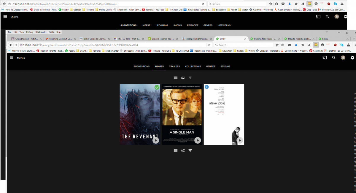Image resolution: width=356 pixels, height=193 pixels.
Task: Play The Revenant using its play button
Action: click(155, 140)
